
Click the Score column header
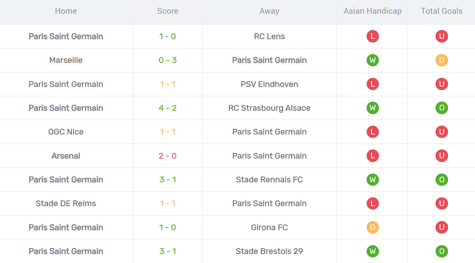coord(168,11)
